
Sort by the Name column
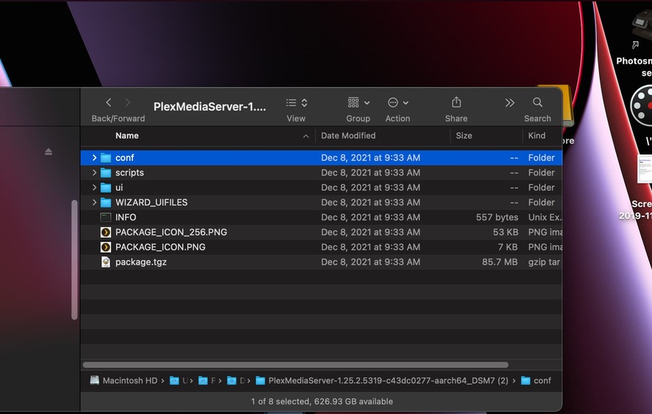(x=127, y=136)
